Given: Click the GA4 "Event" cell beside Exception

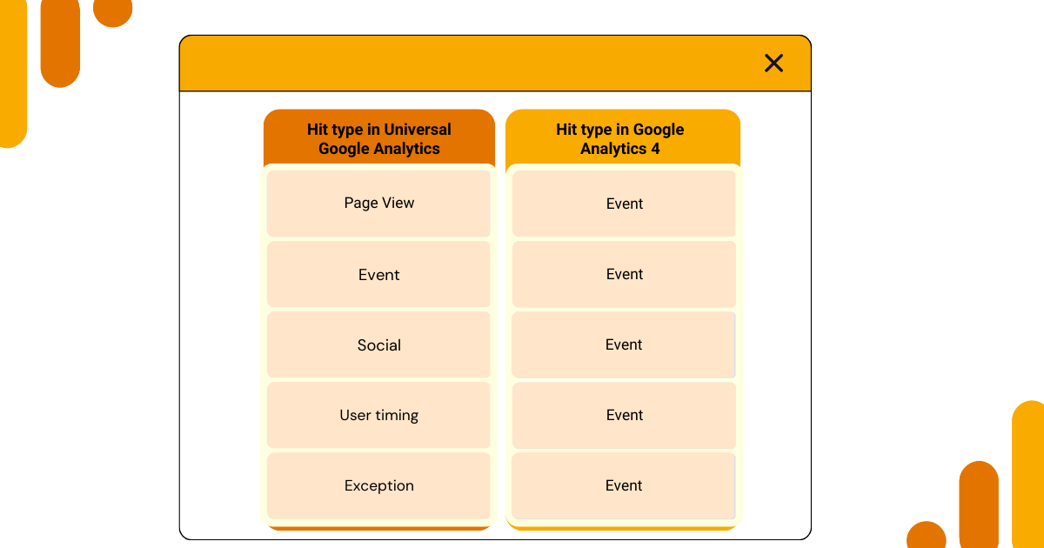Looking at the screenshot, I should tap(624, 486).
